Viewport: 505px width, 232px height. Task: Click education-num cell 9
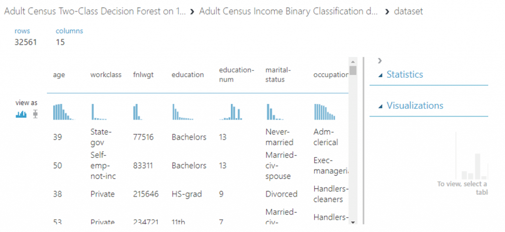click(221, 194)
